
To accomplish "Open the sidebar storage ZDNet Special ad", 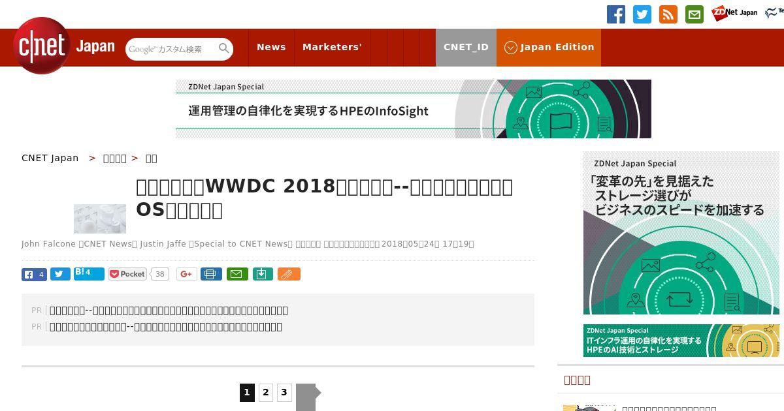I will pos(681,234).
